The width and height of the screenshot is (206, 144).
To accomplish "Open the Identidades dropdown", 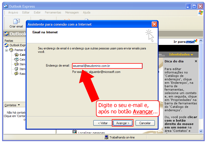I will click(x=181, y=54).
